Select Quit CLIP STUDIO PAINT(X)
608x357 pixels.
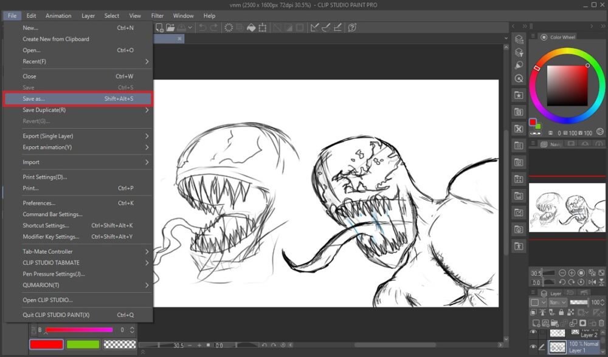[56, 315]
